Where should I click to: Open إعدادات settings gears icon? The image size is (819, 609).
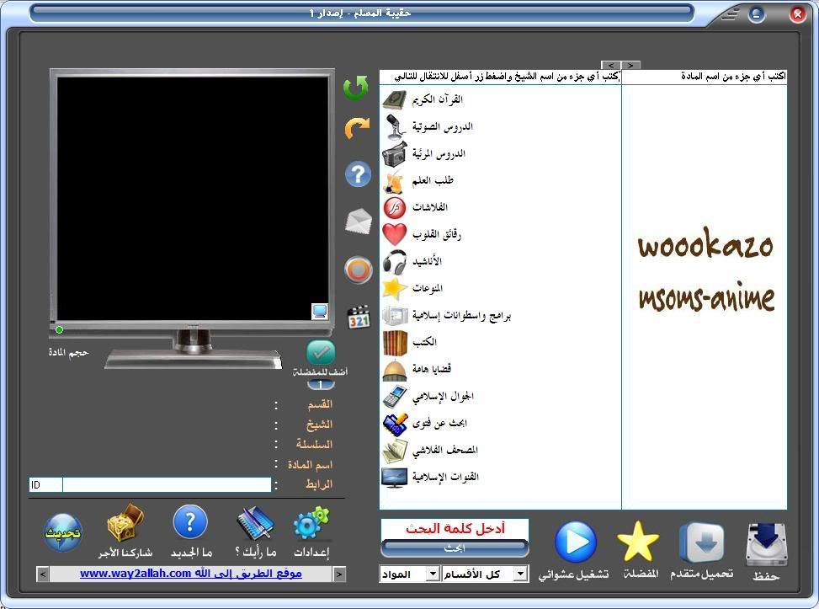312,526
